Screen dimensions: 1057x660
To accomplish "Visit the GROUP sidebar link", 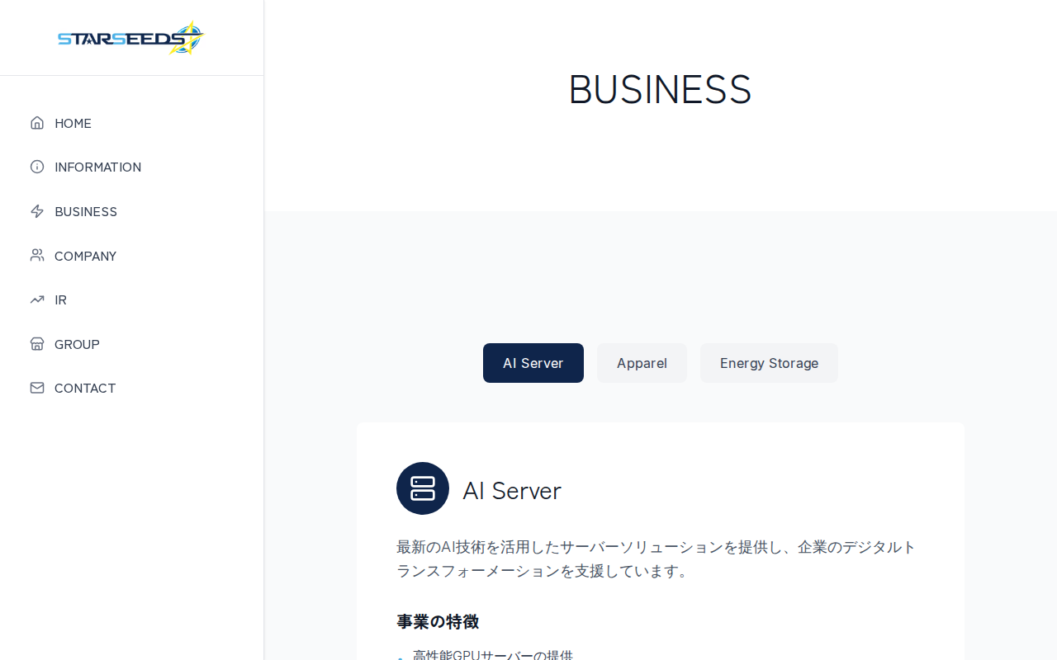I will pos(77,344).
